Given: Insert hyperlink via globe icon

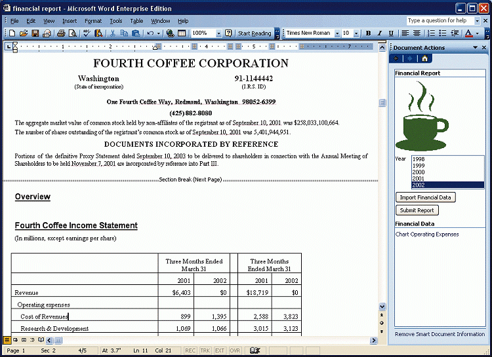Looking at the screenshot, I should tap(170, 33).
